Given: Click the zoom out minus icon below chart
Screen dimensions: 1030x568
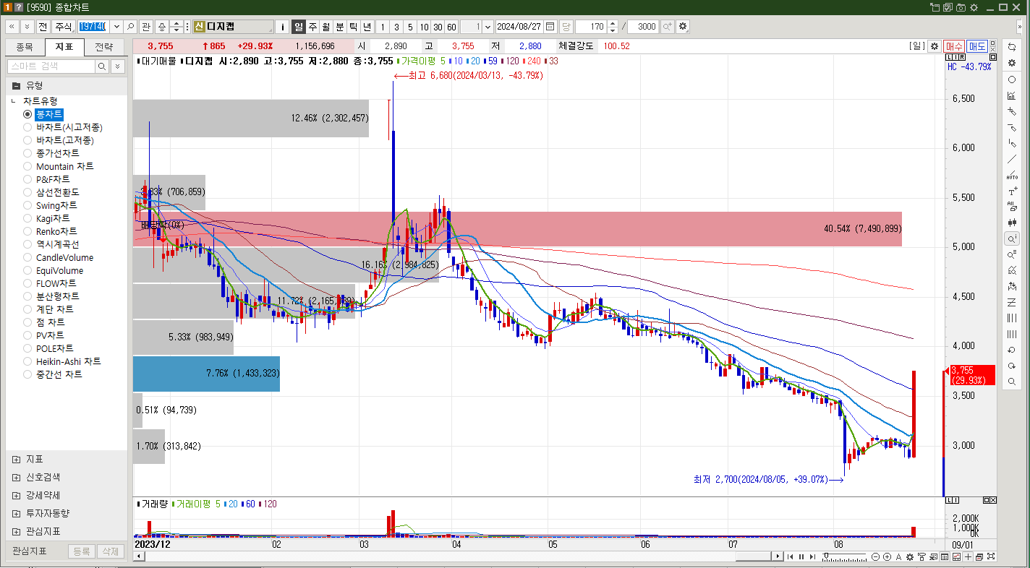Looking at the screenshot, I should click(x=876, y=556).
